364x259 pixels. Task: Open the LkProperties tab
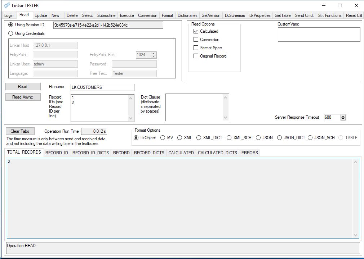pyautogui.click(x=260, y=15)
